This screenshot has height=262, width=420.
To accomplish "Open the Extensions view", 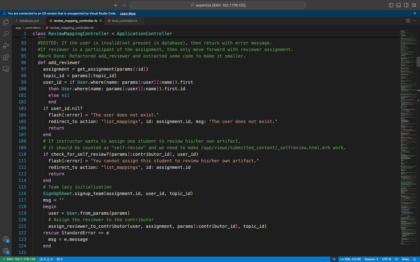I will click(x=6, y=57).
